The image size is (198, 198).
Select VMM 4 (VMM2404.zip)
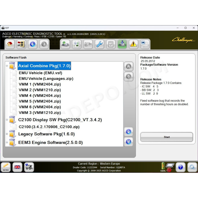pos(40,96)
